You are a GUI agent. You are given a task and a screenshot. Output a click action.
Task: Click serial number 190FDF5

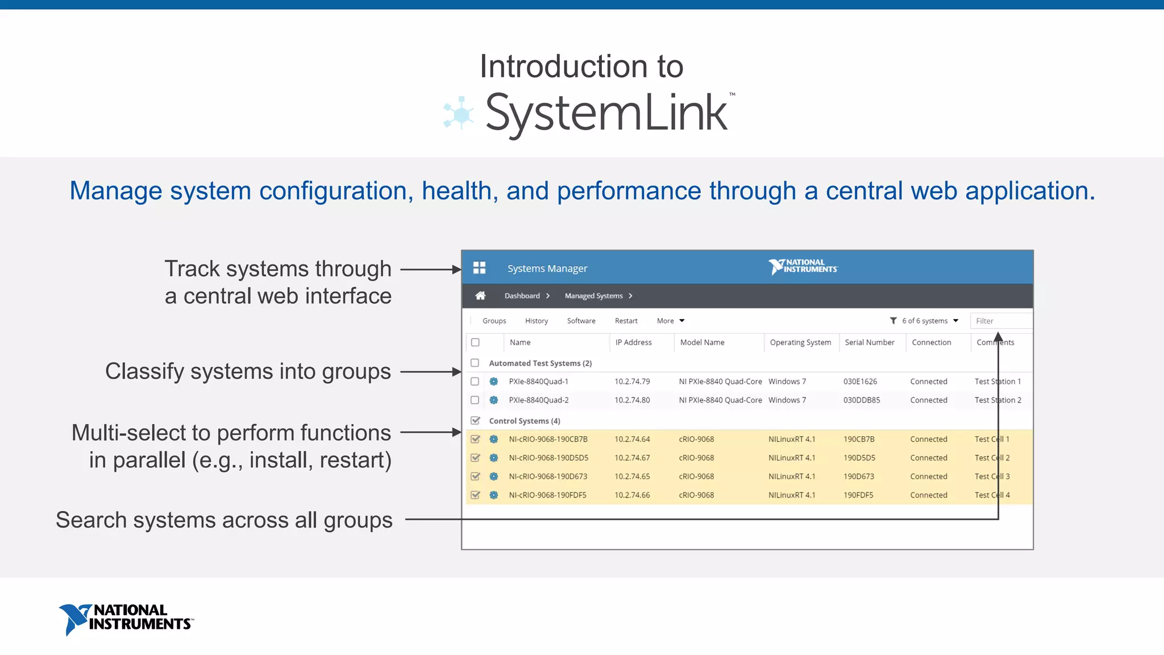click(x=858, y=495)
